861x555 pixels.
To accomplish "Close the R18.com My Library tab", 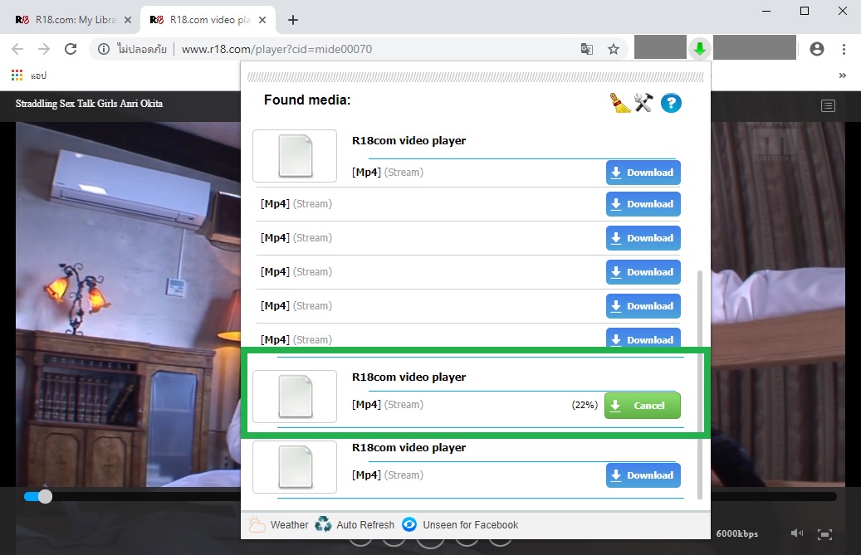I will 127,20.
